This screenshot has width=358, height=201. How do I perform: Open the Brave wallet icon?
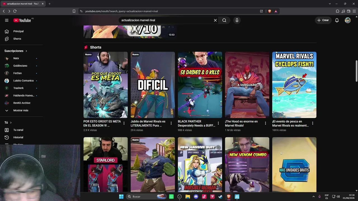tap(349, 11)
